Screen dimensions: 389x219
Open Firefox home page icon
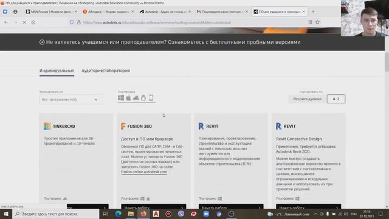click(33, 23)
